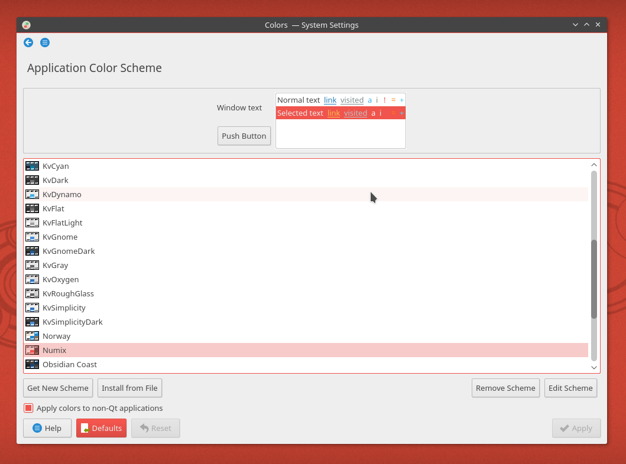
Task: Select the KvFlat scheme name
Action: (x=54, y=208)
